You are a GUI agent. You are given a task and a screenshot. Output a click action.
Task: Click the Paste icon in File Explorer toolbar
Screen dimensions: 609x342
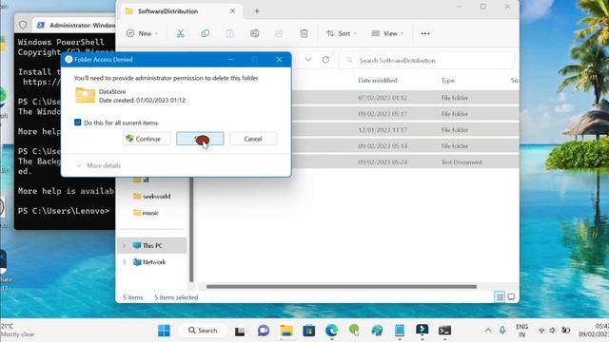click(x=230, y=33)
